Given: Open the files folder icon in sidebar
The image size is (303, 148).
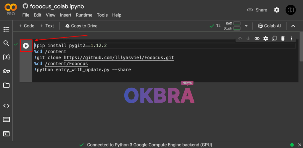Looking at the screenshot, I should [x=6, y=85].
